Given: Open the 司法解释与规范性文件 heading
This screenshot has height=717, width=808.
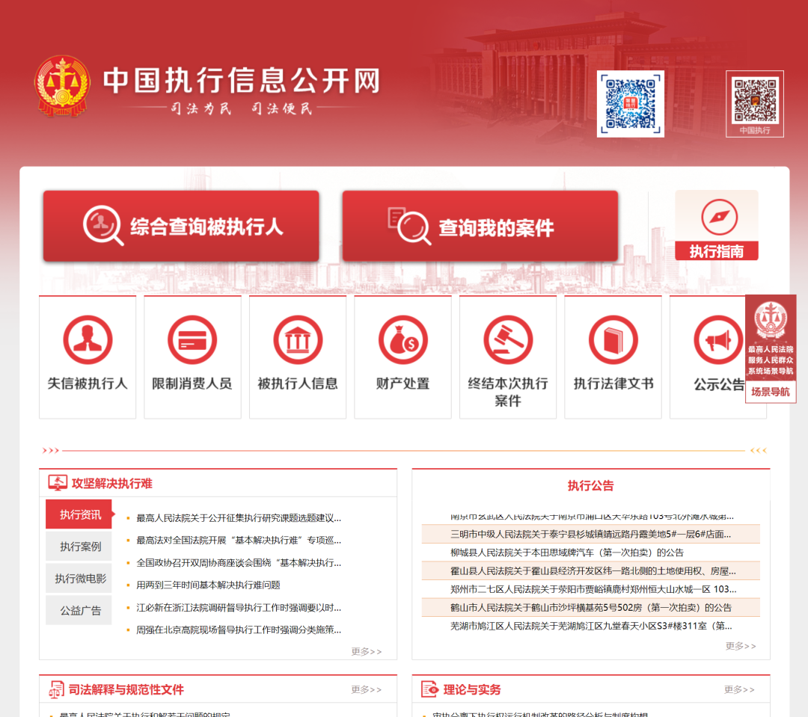Looking at the screenshot, I should point(126,689).
